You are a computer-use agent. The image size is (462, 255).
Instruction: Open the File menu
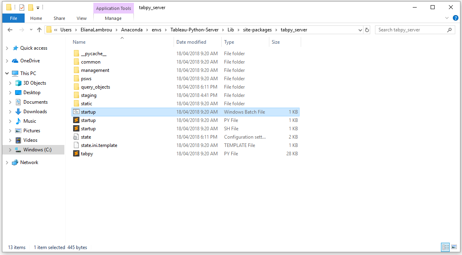tap(14, 18)
